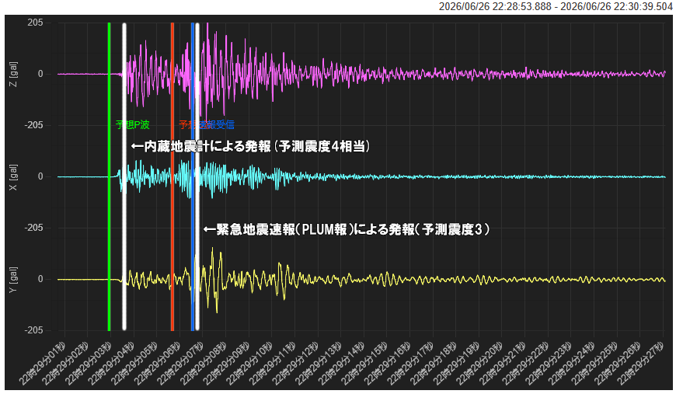Click the 22時29分03秒 time axis label
The height and width of the screenshot is (394, 676).
(x=89, y=362)
